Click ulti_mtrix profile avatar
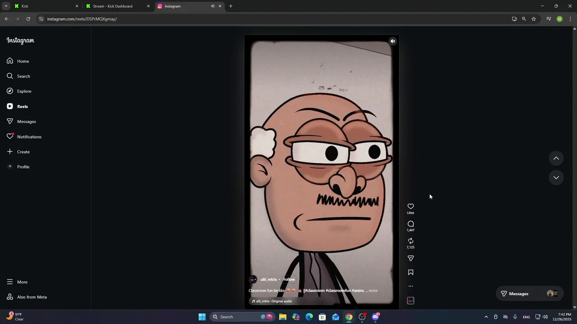This screenshot has width=577, height=324. click(x=253, y=279)
